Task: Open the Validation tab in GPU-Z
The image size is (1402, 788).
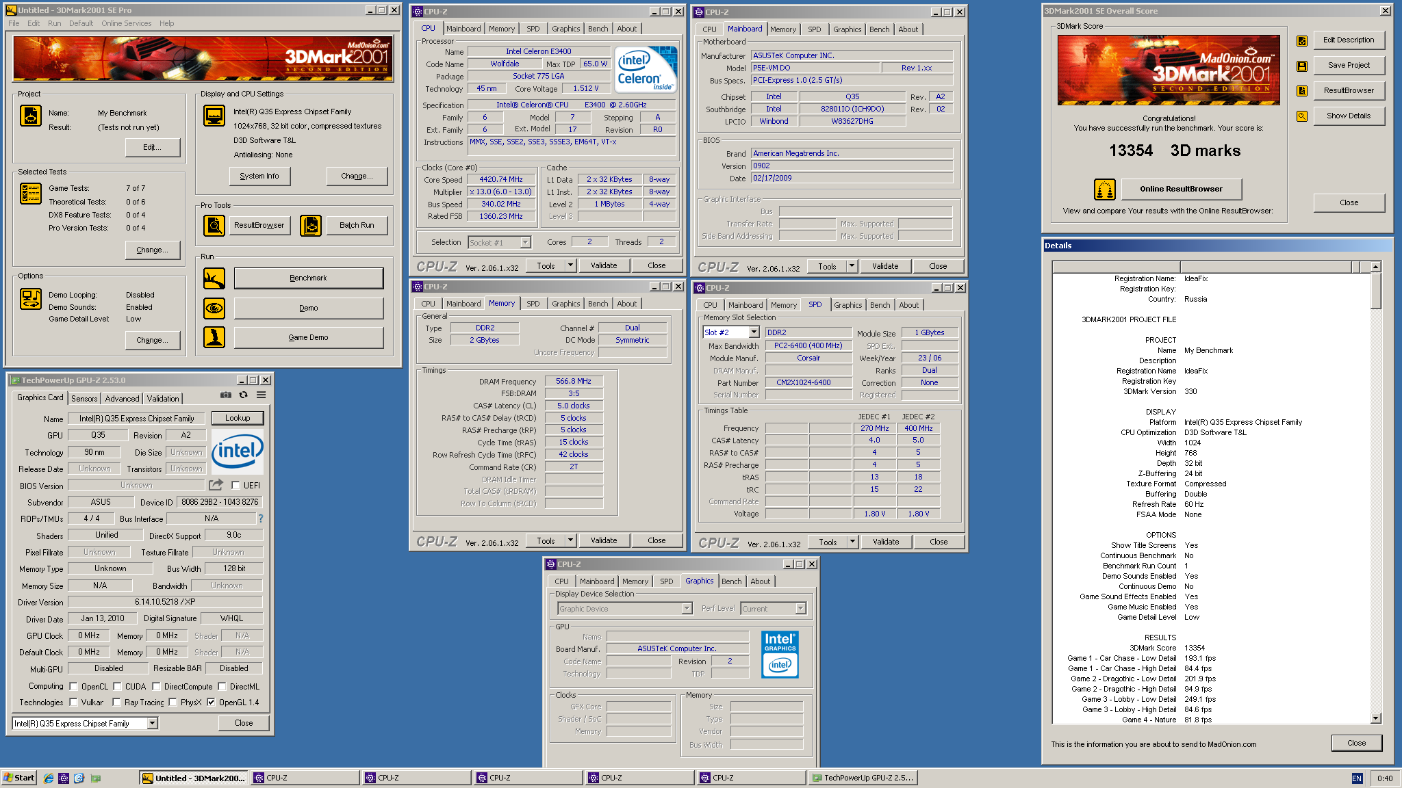Action: pyautogui.click(x=163, y=398)
